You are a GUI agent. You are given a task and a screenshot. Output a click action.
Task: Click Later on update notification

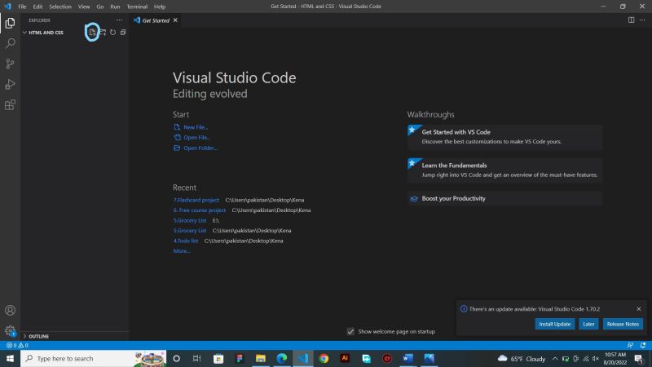588,324
